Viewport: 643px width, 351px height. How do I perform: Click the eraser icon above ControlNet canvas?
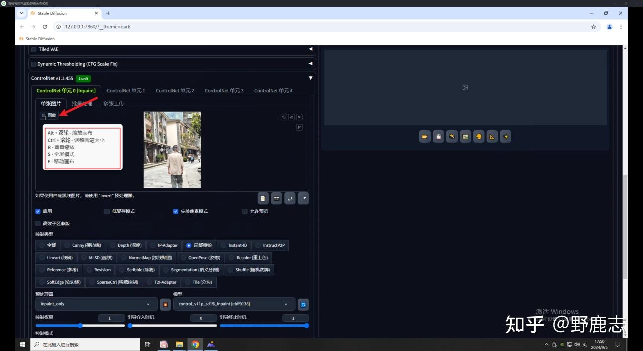point(291,117)
